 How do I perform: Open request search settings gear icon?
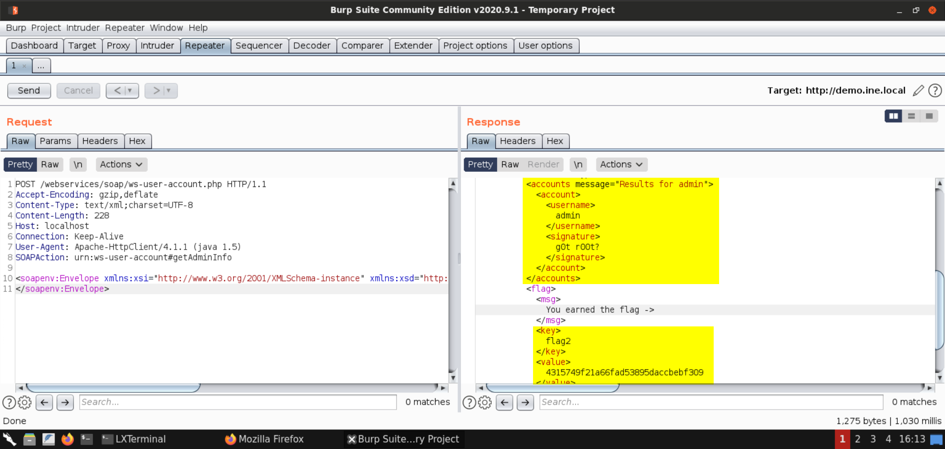tap(25, 403)
